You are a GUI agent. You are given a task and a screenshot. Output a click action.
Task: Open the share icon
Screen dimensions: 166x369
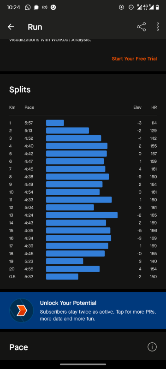click(141, 27)
